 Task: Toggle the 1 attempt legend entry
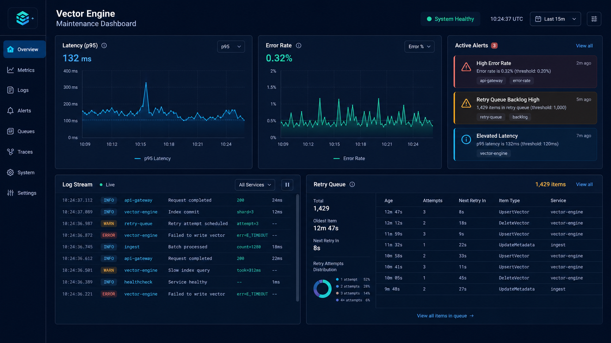click(x=353, y=280)
